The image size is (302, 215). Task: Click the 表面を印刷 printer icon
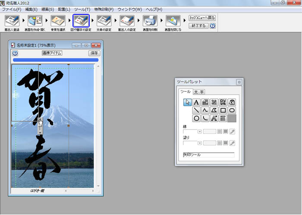(149, 20)
